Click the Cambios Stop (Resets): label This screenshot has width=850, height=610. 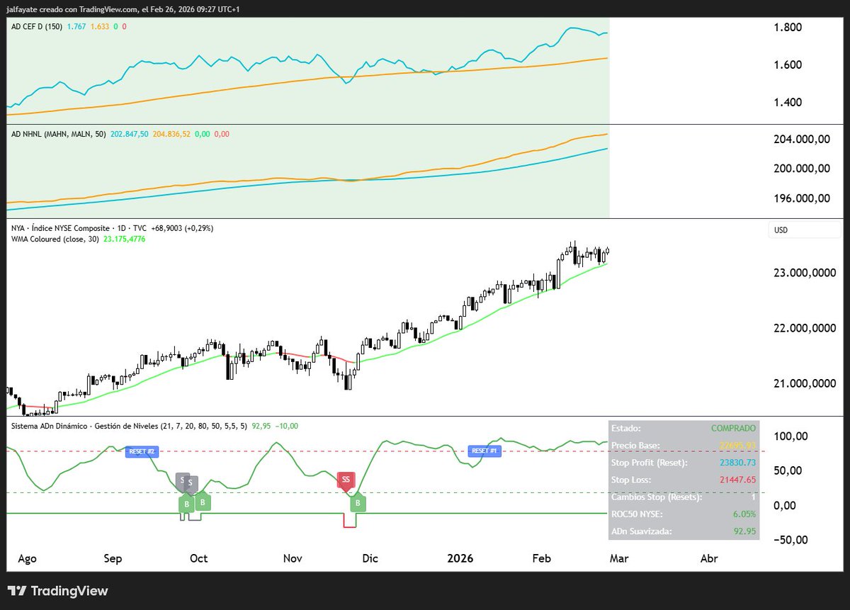point(656,497)
